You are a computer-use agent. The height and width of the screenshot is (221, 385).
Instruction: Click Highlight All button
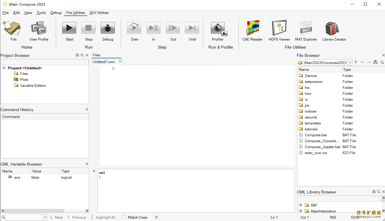[x=103, y=217]
